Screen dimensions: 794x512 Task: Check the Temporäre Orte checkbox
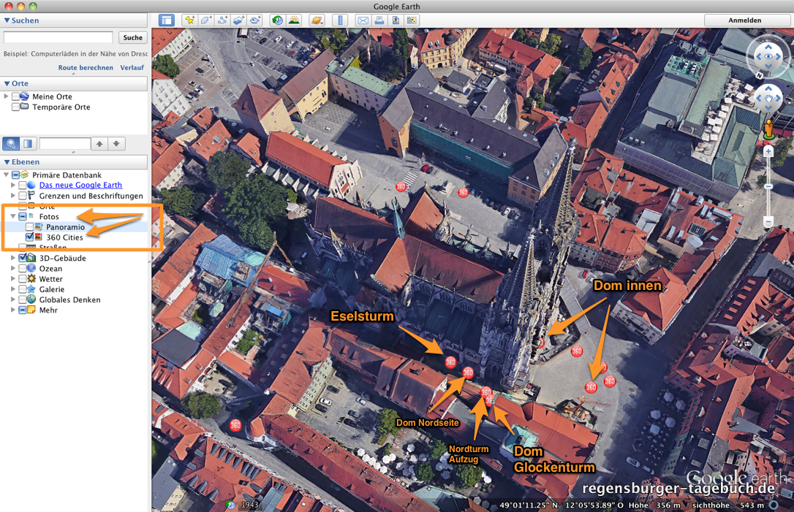pyautogui.click(x=15, y=107)
